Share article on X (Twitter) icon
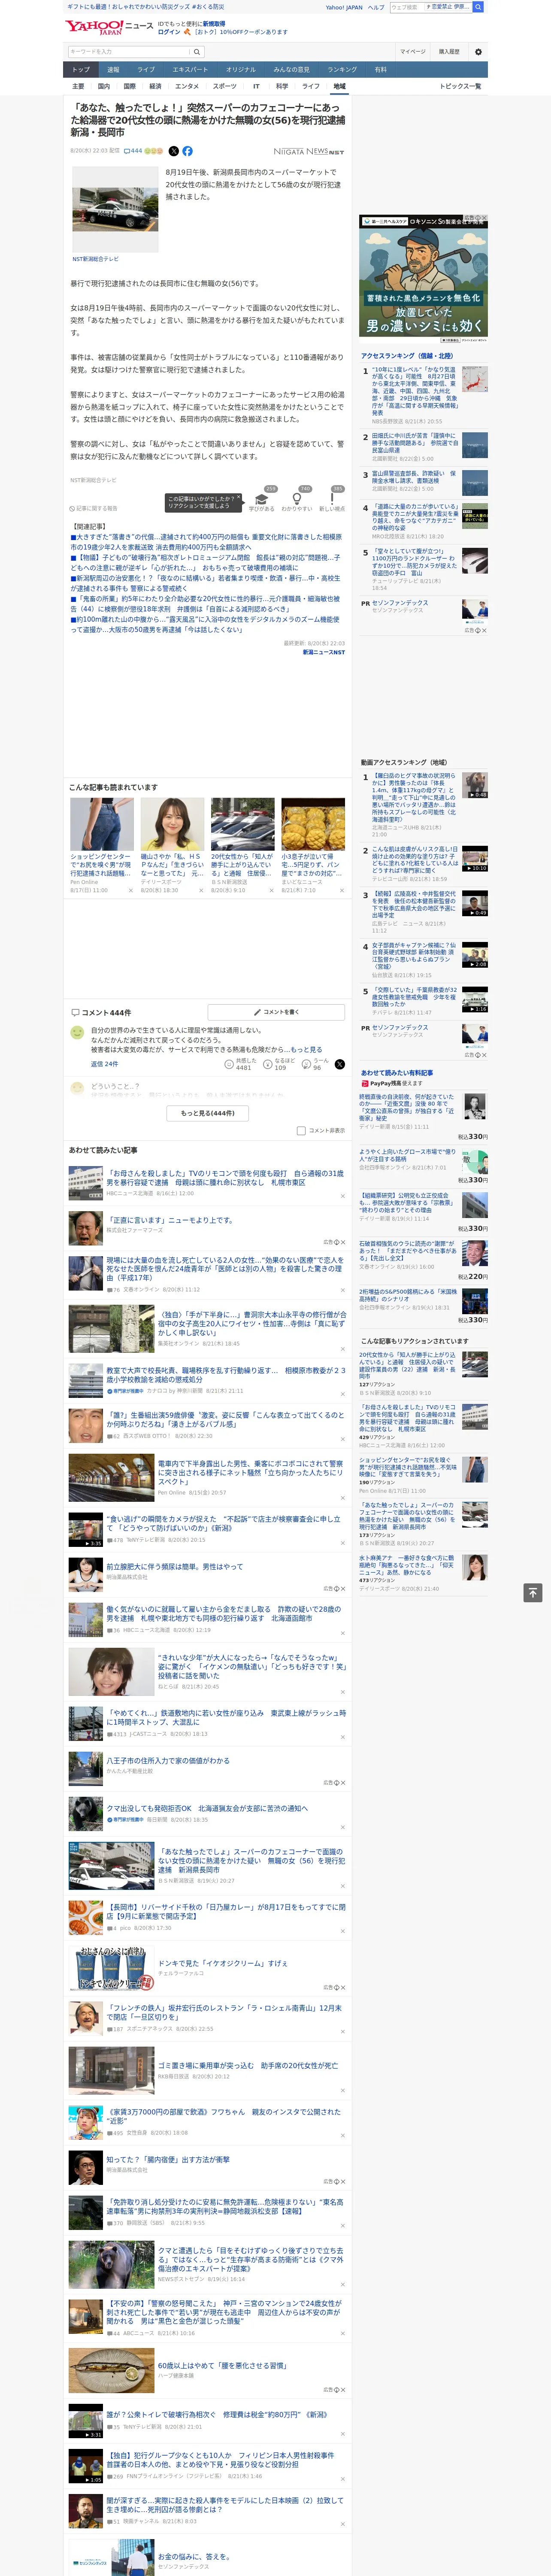 174,151
